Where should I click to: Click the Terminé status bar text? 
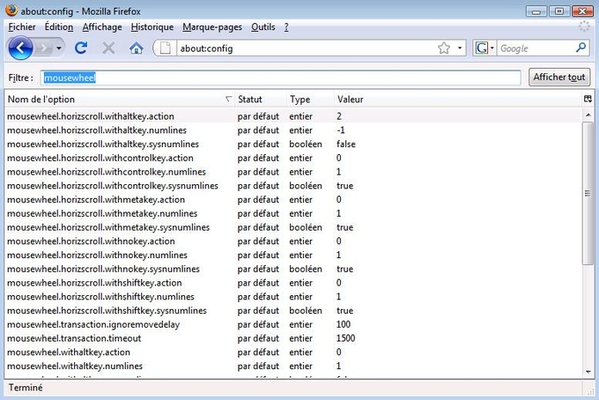click(26, 388)
